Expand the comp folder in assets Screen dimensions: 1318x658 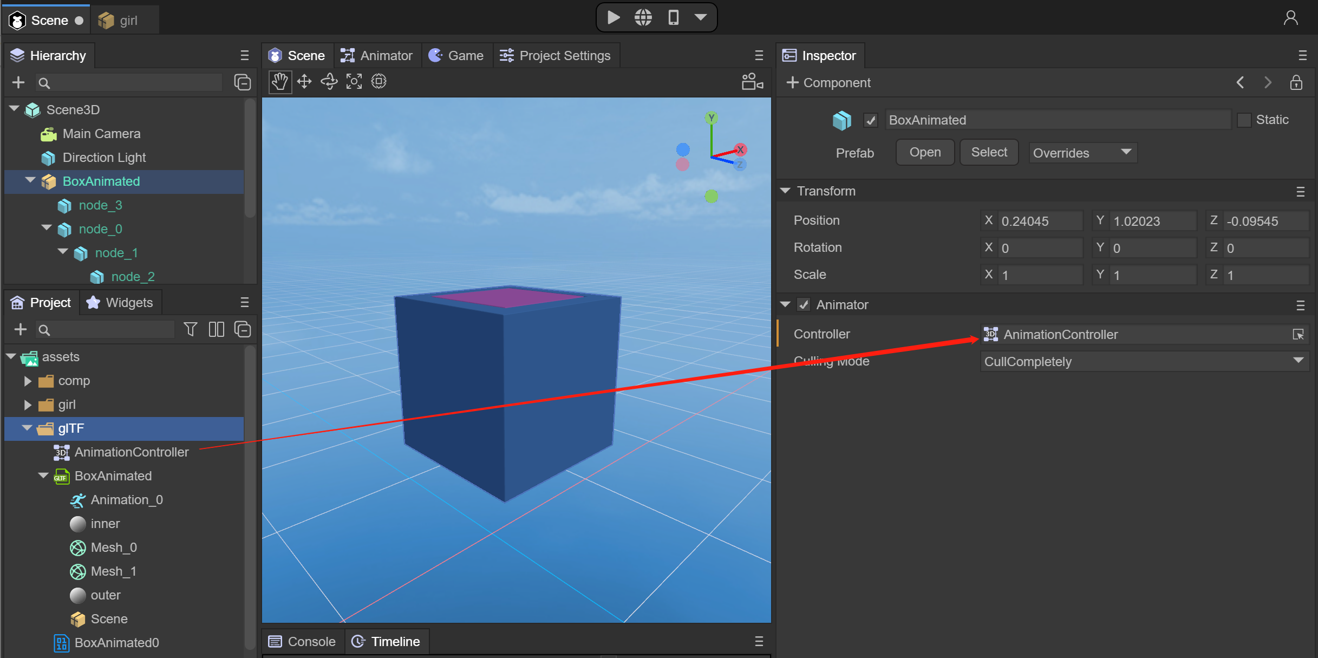(28, 381)
